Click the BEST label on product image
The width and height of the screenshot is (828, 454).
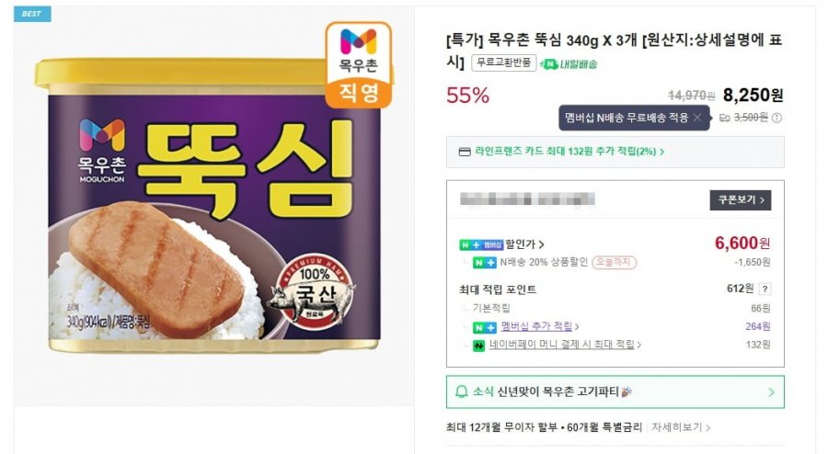(x=32, y=15)
